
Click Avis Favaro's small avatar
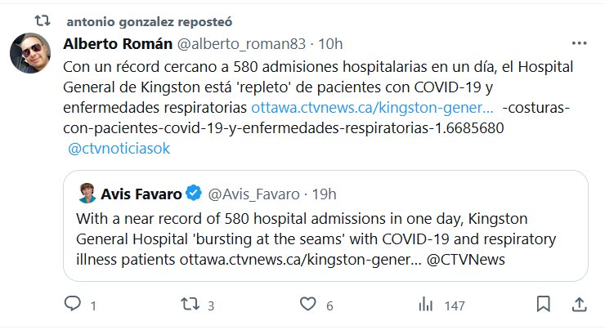pyautogui.click(x=87, y=194)
